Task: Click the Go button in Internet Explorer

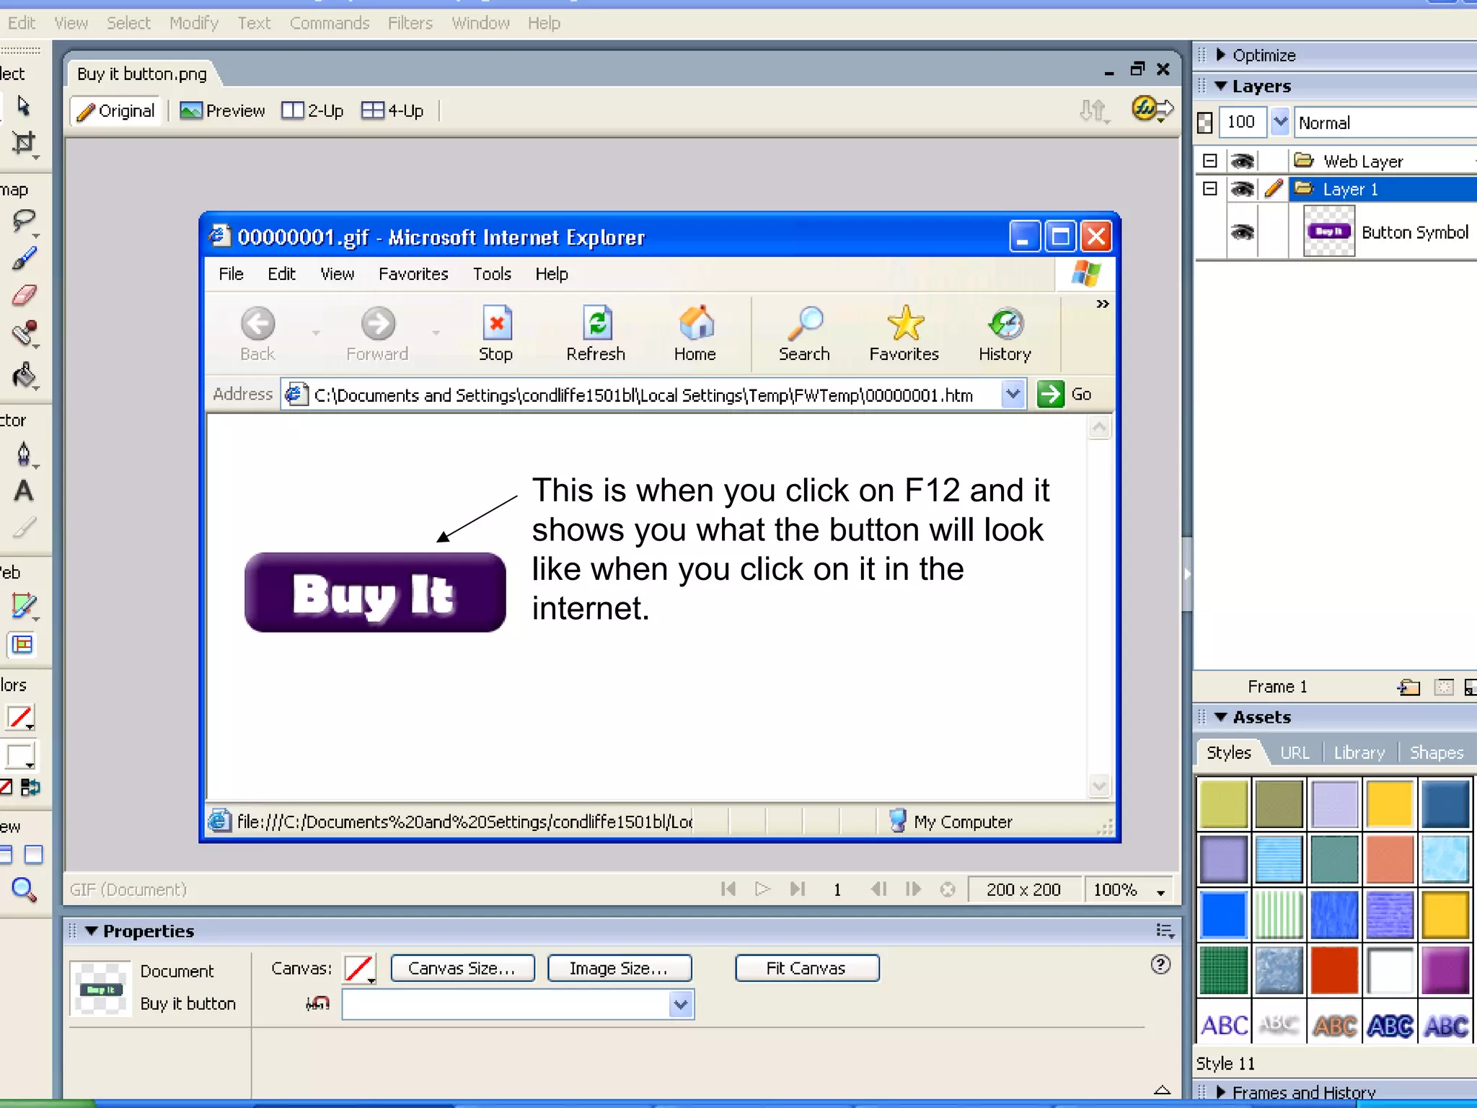Action: [1064, 394]
